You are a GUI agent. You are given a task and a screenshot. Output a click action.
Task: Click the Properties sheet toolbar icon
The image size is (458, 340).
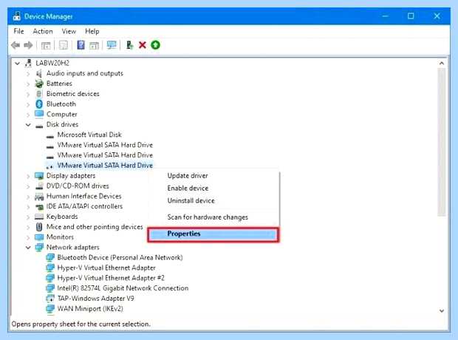pos(64,45)
